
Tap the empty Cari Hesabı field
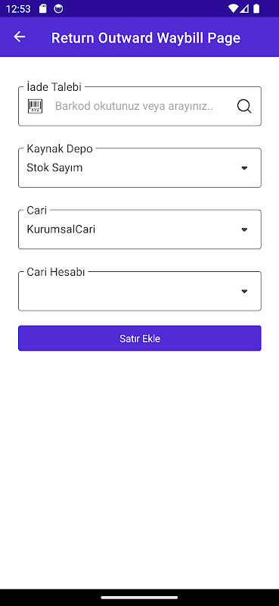(140, 292)
